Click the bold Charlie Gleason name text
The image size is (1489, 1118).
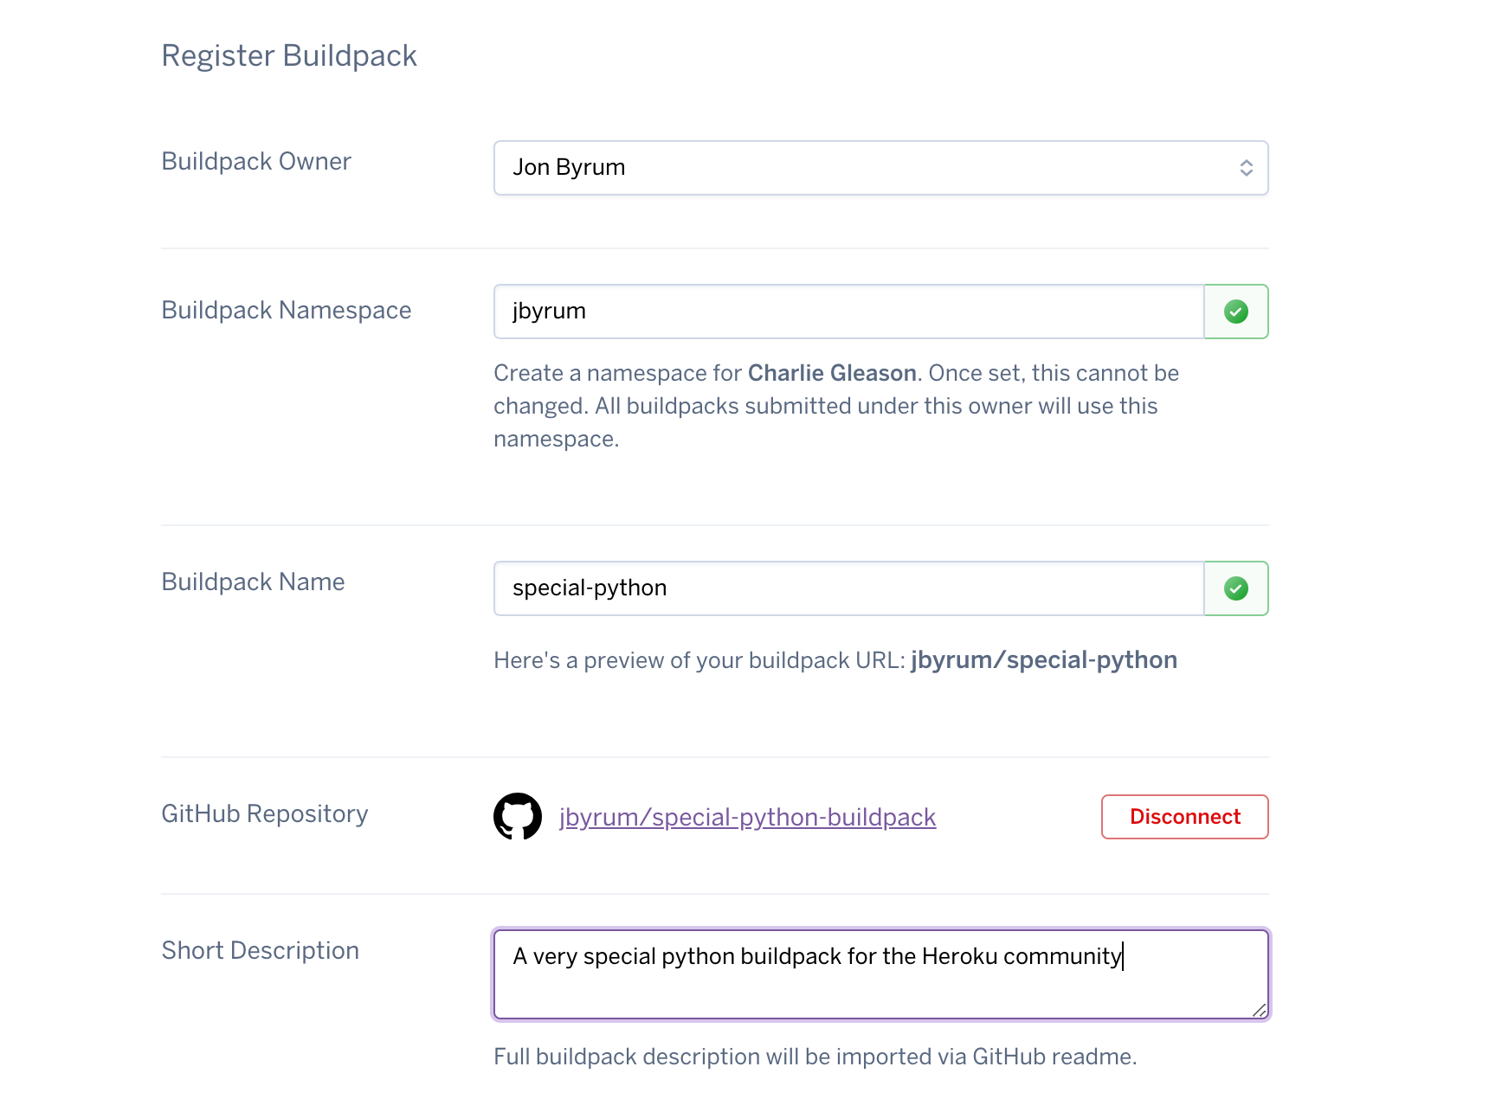(x=831, y=373)
